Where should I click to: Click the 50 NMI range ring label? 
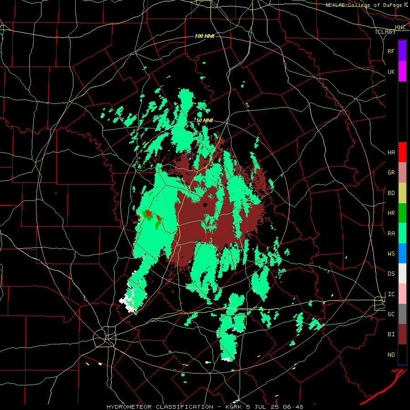point(205,120)
